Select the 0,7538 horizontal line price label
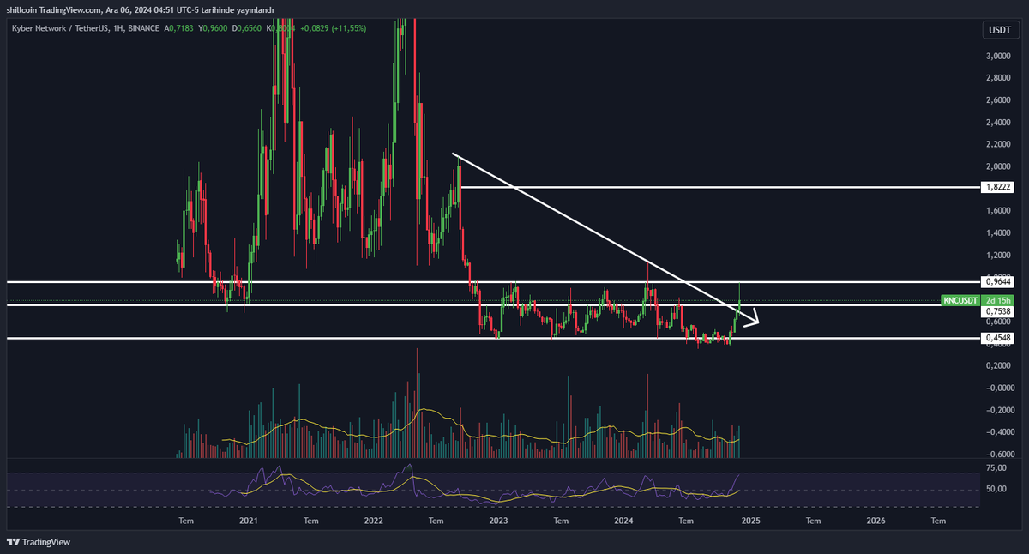 click(x=999, y=311)
